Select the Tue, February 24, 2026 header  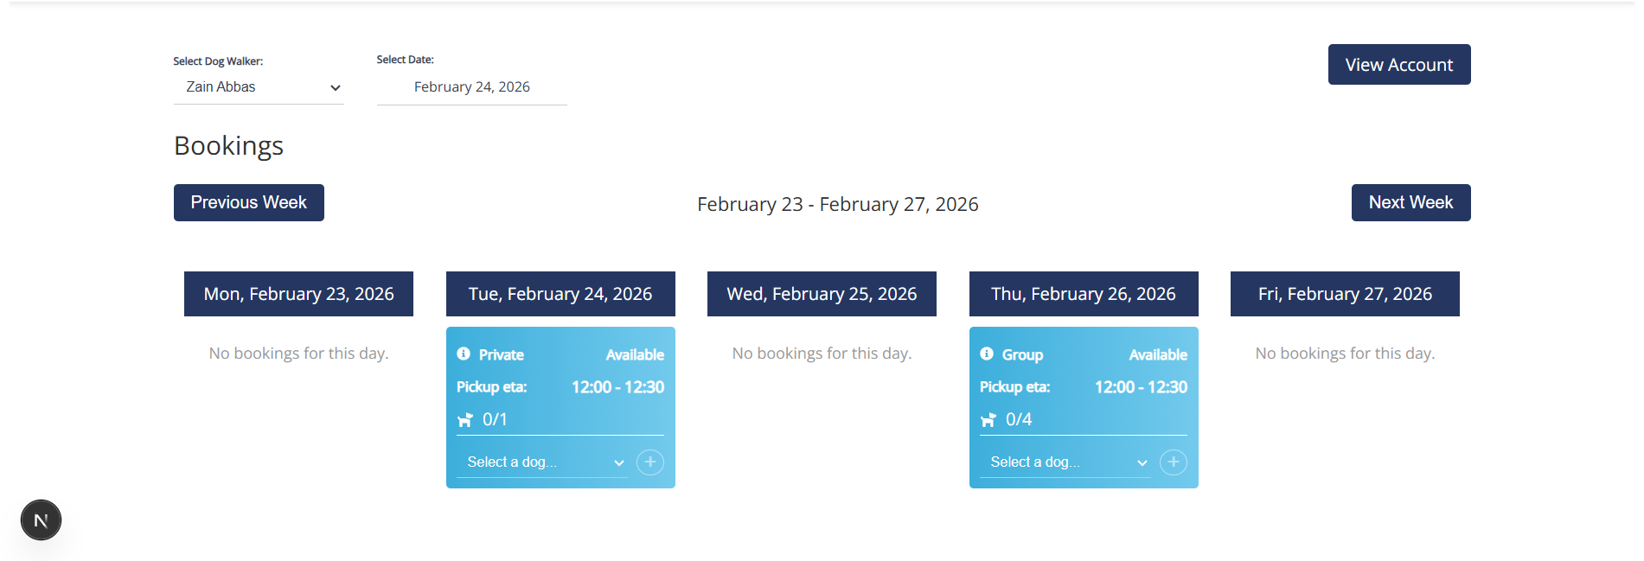560,294
